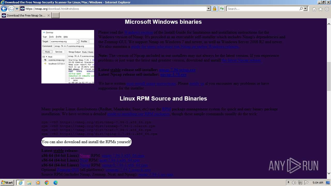Viewport: 331px width, 186px height.
Task: Click the magnifier search icon
Action: [301, 9]
